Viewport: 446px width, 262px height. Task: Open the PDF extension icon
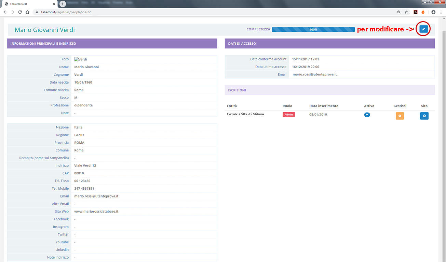coord(416,12)
